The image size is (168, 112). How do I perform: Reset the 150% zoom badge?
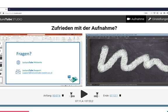tap(146, 13)
